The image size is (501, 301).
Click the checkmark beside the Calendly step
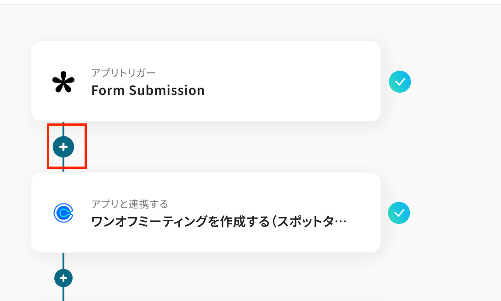tap(399, 213)
